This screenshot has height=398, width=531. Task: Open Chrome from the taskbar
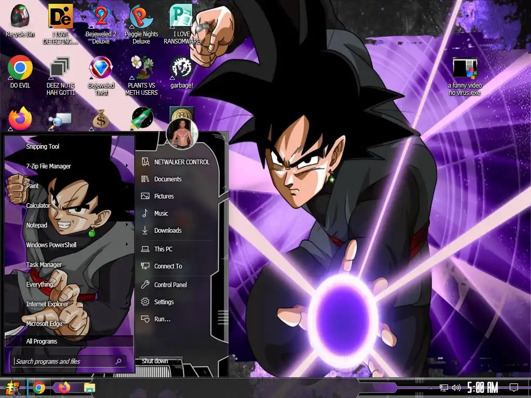coord(39,388)
